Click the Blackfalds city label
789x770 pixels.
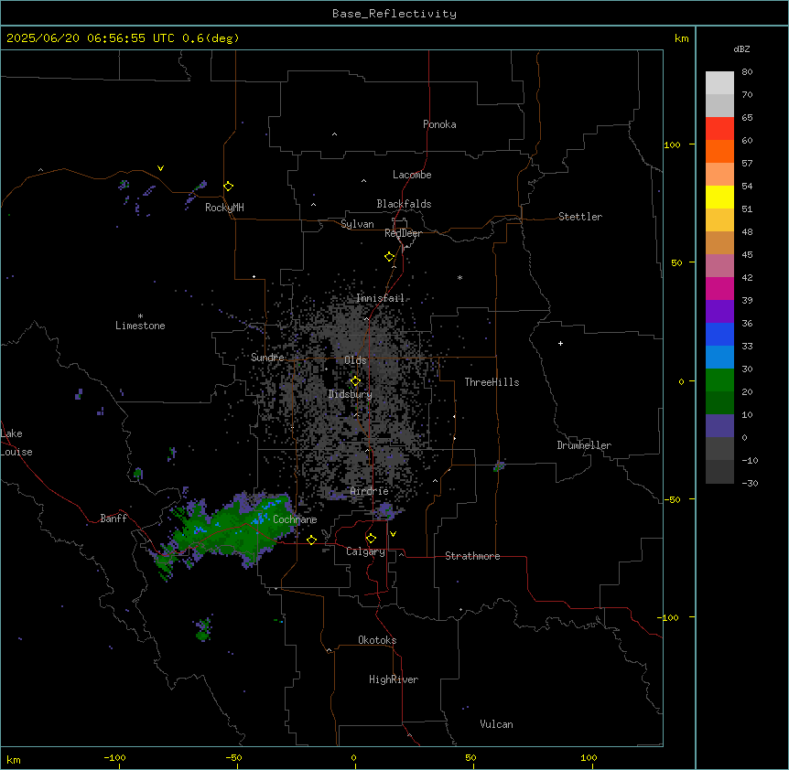pos(404,204)
